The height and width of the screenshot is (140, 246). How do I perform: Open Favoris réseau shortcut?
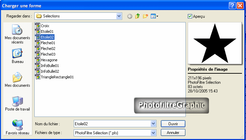(x=17, y=127)
